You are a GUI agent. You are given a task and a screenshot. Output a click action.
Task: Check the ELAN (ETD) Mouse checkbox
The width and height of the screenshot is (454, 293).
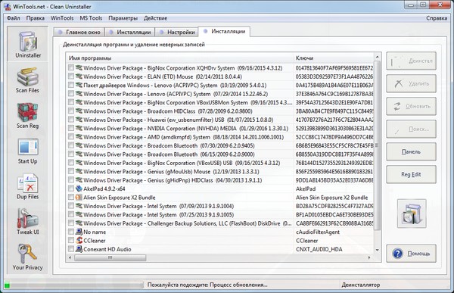[71, 76]
